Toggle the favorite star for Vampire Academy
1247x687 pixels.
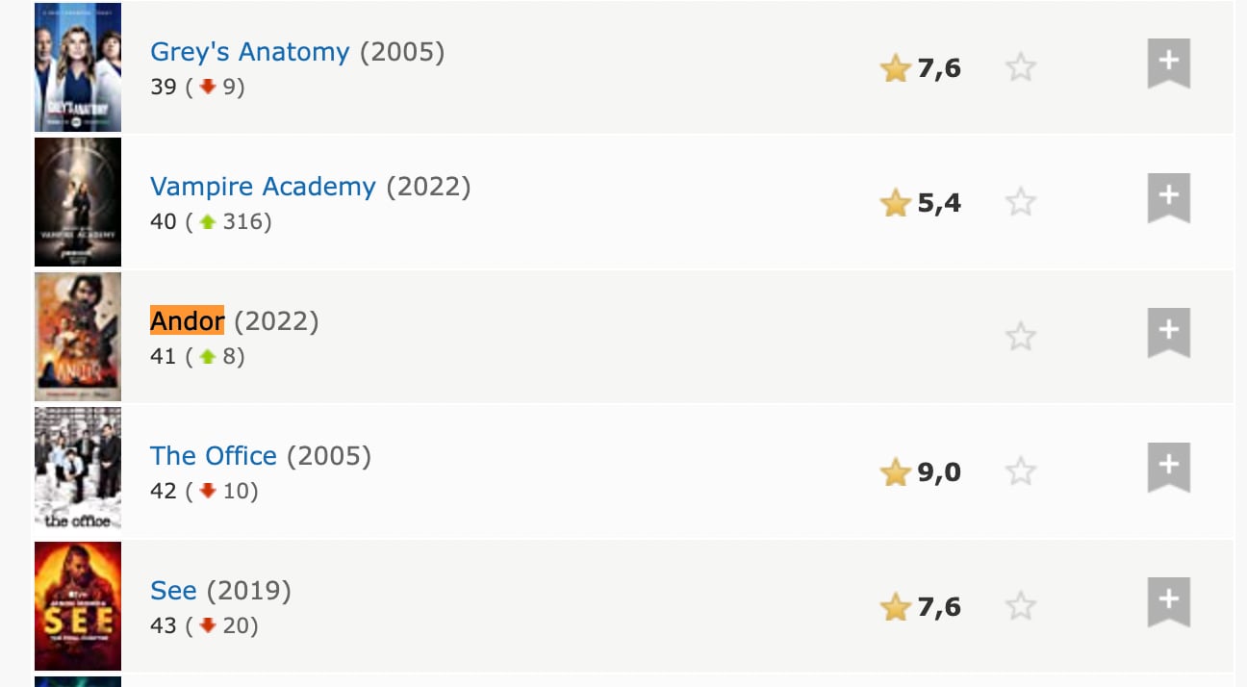pyautogui.click(x=1020, y=201)
